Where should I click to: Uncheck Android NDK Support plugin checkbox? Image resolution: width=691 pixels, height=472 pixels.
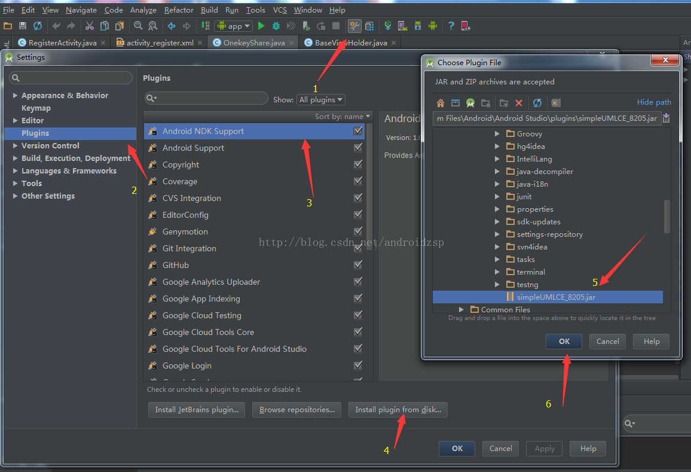click(358, 130)
